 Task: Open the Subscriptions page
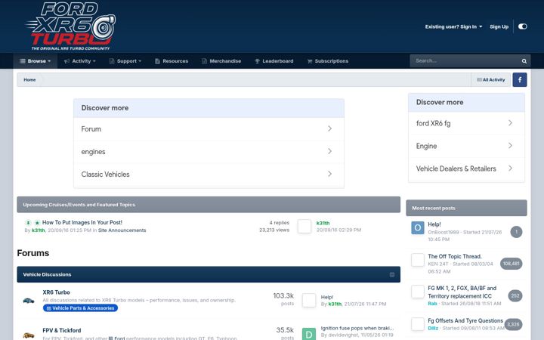pos(328,61)
